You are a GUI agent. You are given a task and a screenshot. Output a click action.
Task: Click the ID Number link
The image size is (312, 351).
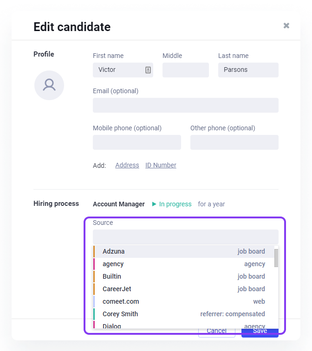(x=161, y=165)
